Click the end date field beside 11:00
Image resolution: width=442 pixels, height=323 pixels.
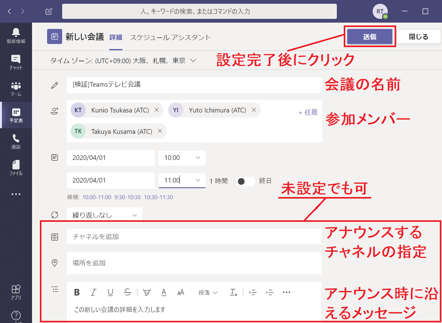pos(111,180)
